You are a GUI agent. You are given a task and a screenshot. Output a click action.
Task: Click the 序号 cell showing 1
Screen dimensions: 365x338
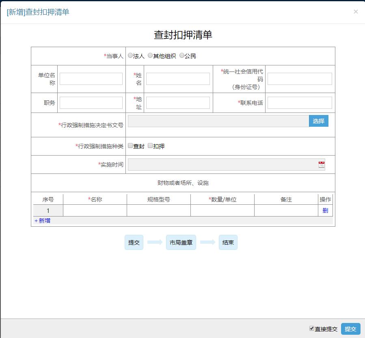[x=48, y=210]
